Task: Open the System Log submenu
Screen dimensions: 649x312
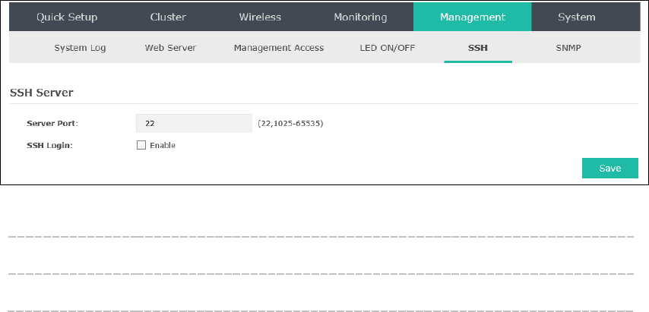Action: [80, 48]
